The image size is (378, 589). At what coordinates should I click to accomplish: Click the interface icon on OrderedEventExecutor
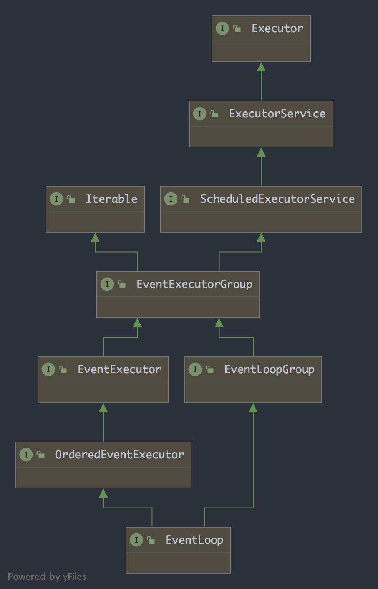[x=26, y=455]
